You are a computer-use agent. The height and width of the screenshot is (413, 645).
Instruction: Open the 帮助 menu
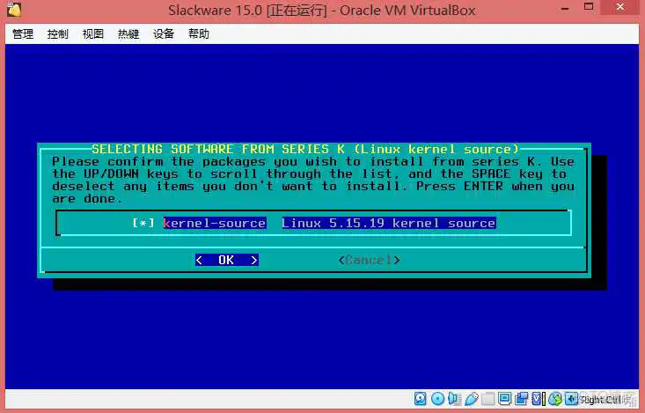click(x=199, y=33)
